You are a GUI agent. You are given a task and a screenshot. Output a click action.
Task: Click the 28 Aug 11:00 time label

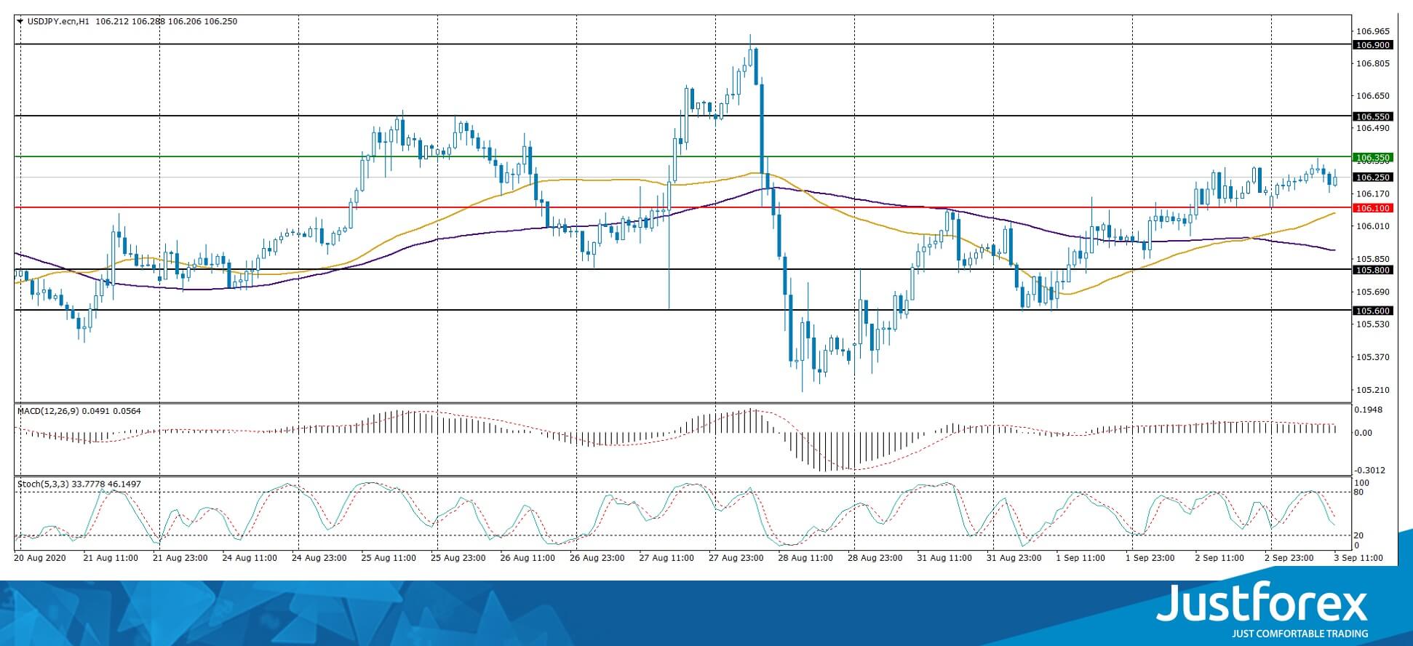[805, 558]
